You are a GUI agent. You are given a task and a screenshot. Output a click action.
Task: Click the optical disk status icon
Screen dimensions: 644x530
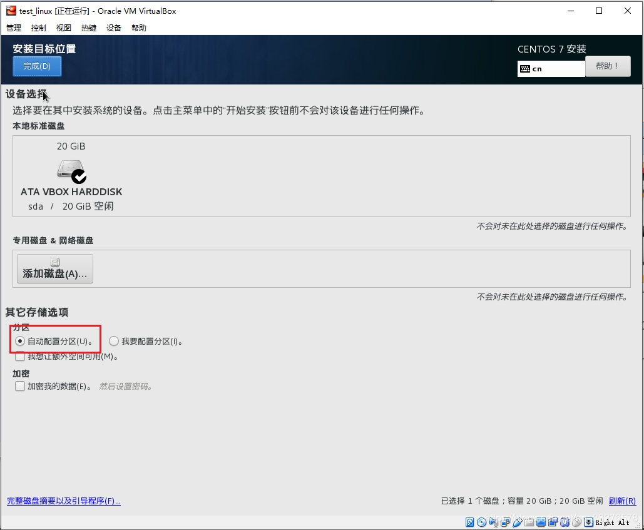click(481, 522)
